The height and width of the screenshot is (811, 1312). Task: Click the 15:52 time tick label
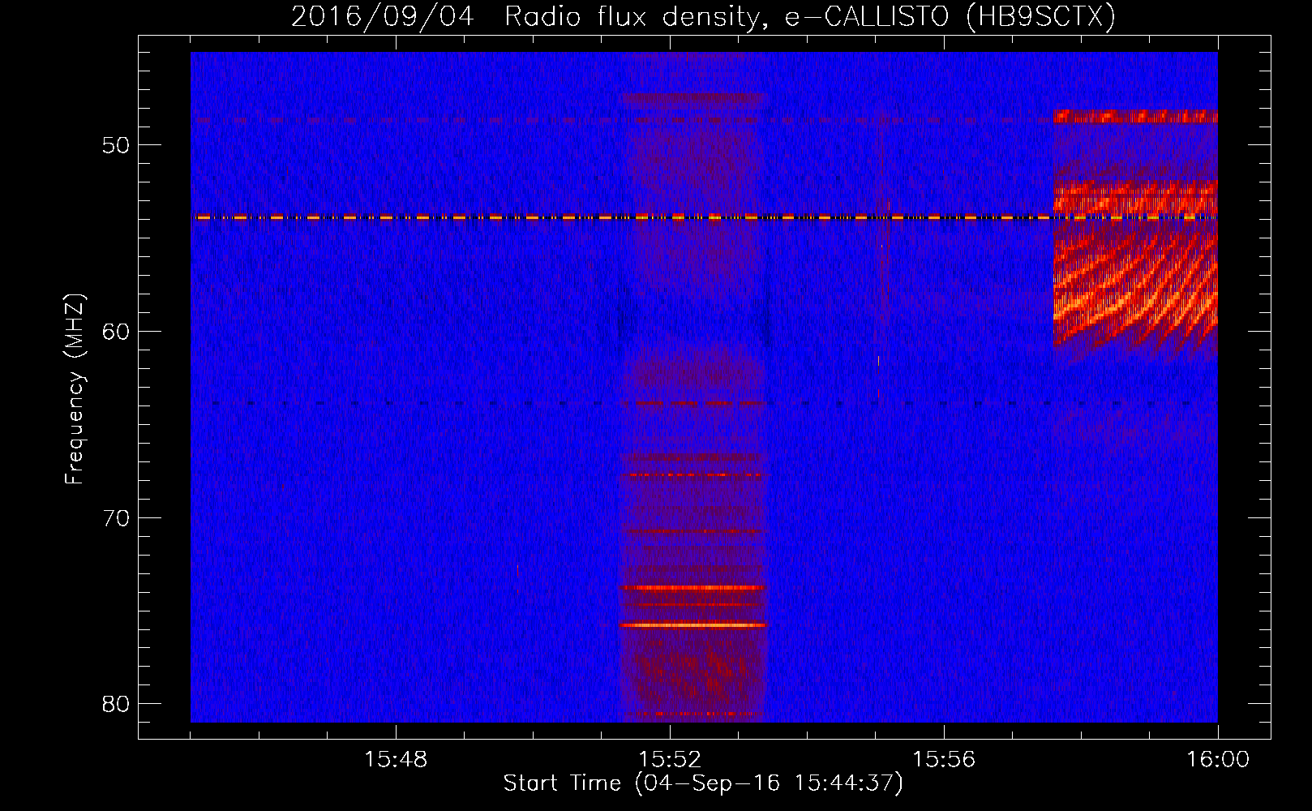pyautogui.click(x=670, y=760)
